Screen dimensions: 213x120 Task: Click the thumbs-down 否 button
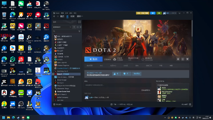[127, 74]
